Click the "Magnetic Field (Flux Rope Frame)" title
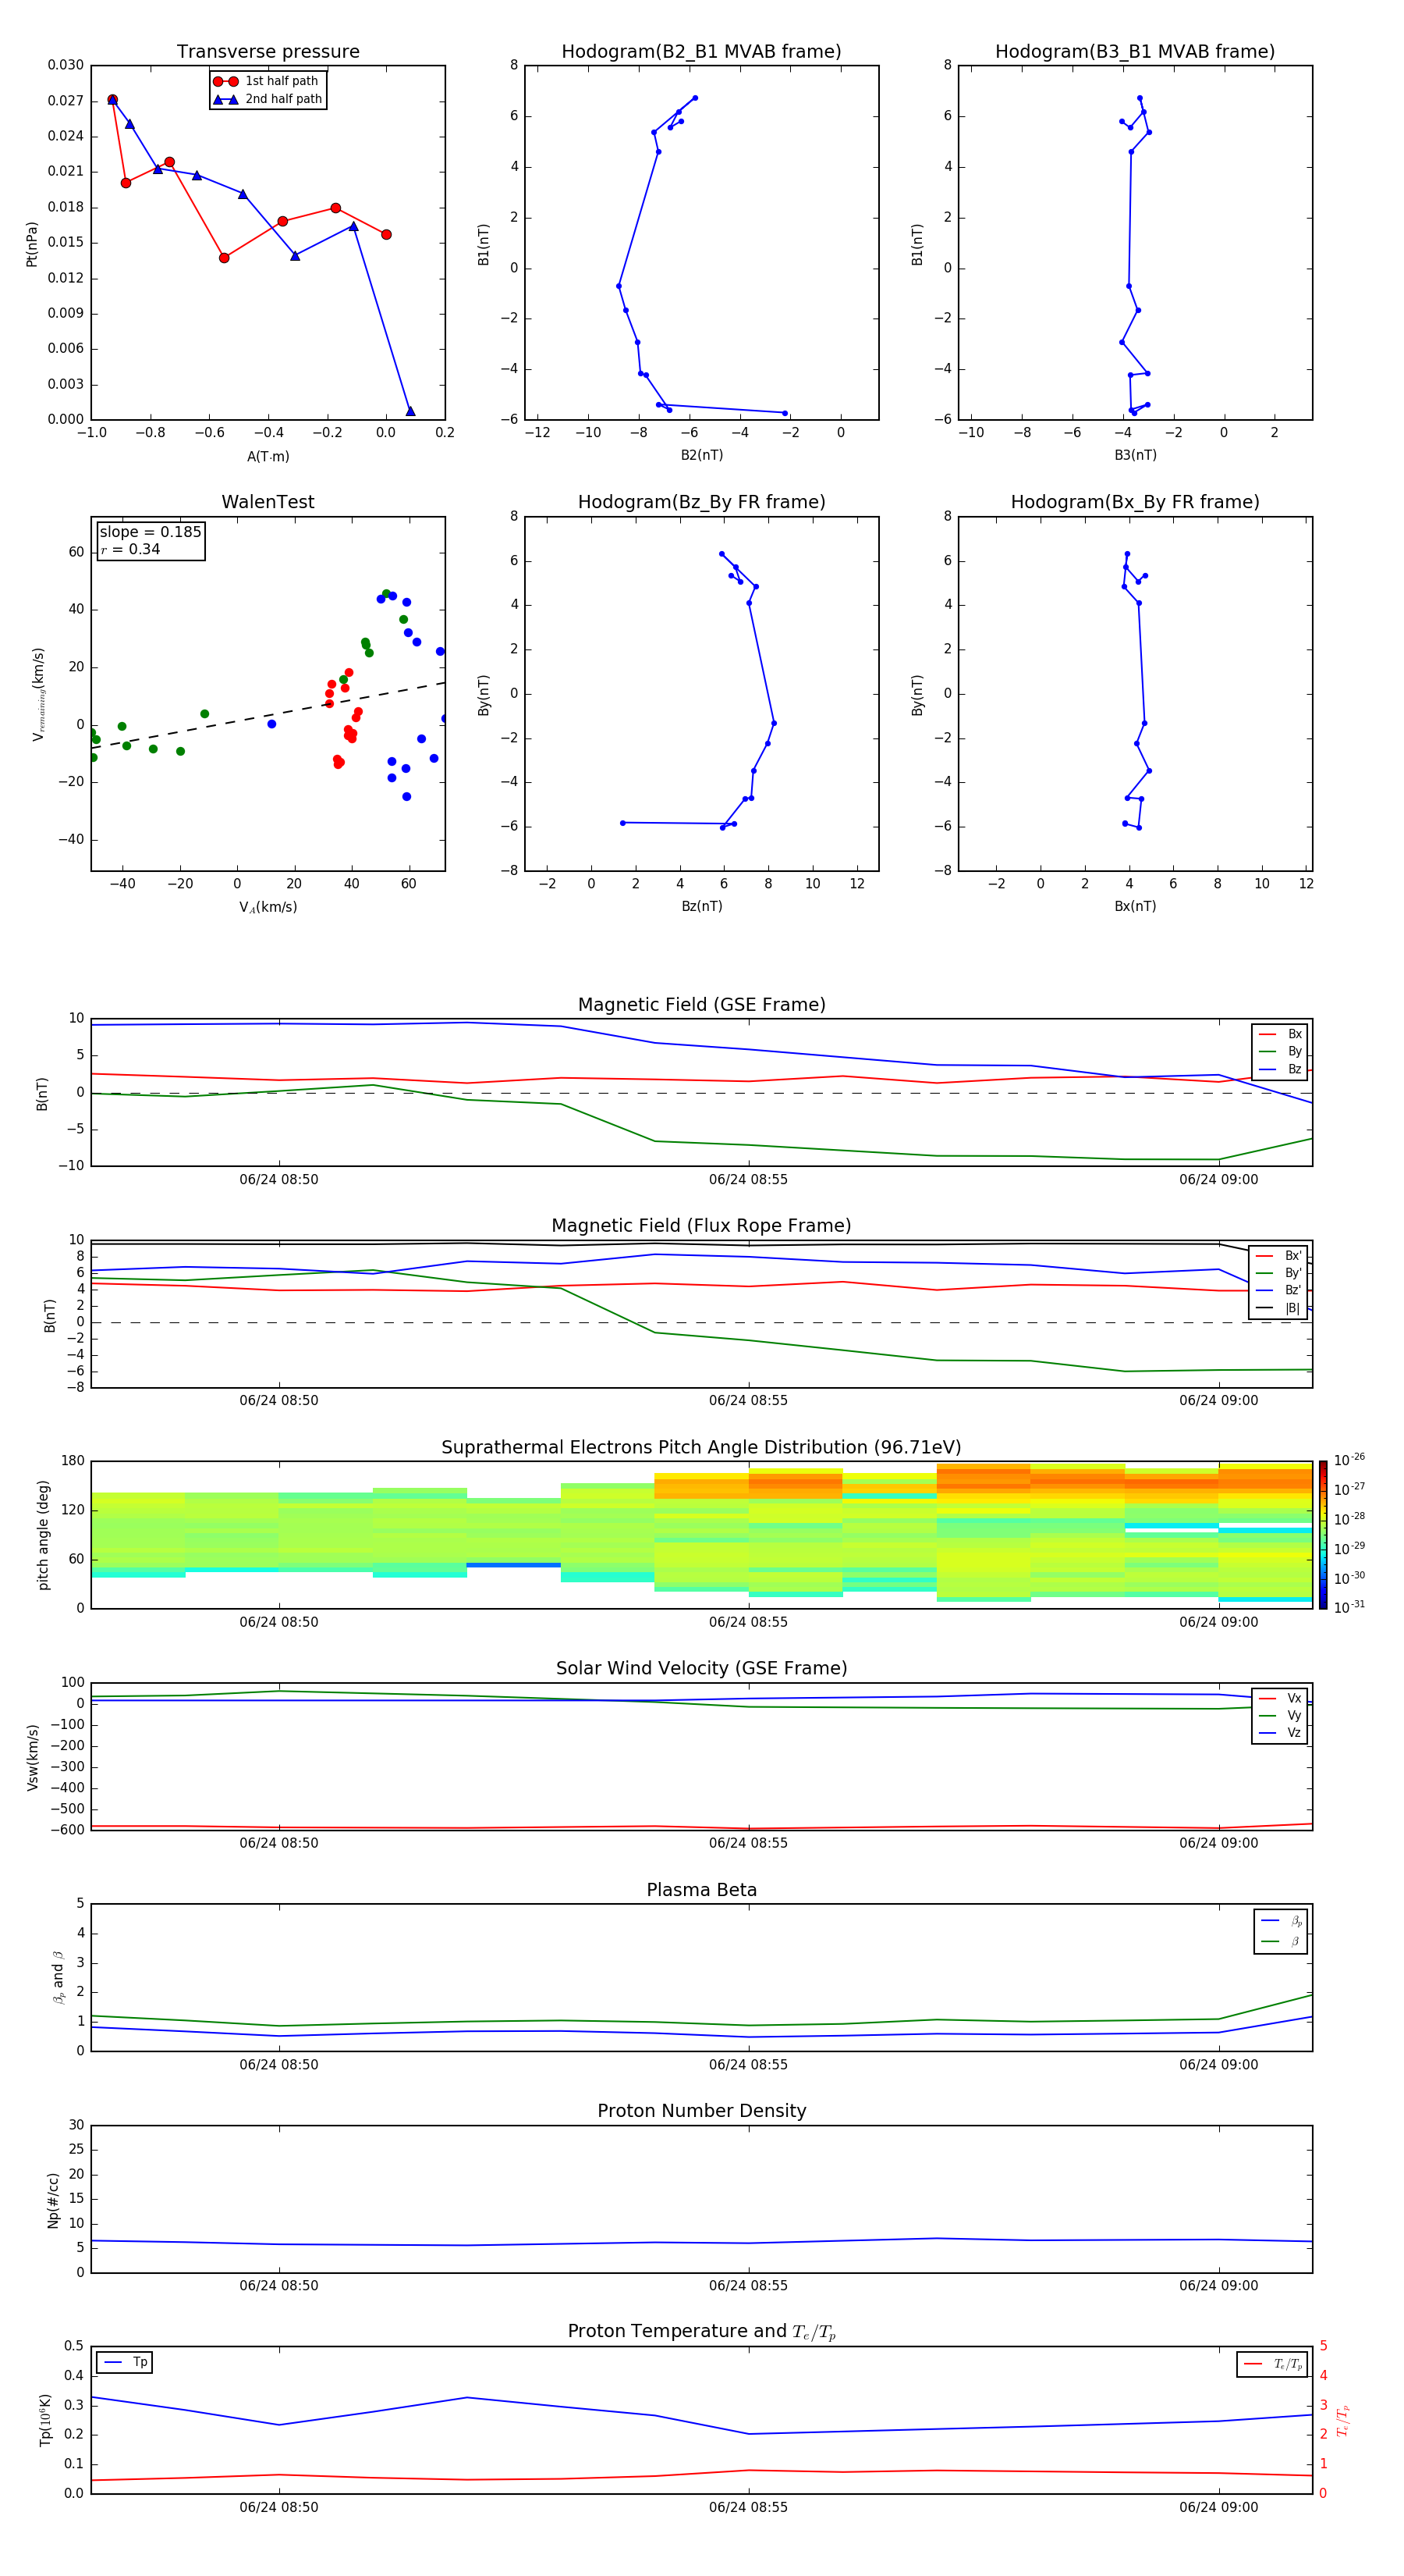 pos(701,1225)
